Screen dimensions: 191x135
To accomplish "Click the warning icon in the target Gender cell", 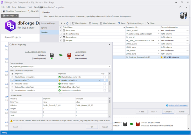I will tap(60, 80).
